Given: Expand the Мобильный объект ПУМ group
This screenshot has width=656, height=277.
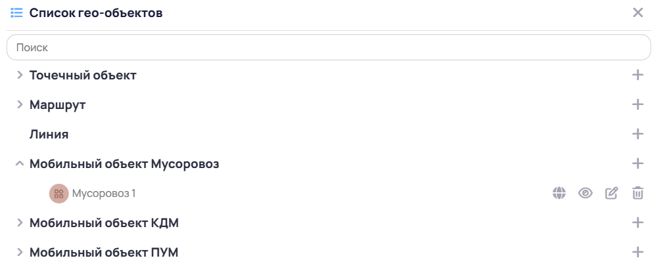Looking at the screenshot, I should [x=19, y=252].
